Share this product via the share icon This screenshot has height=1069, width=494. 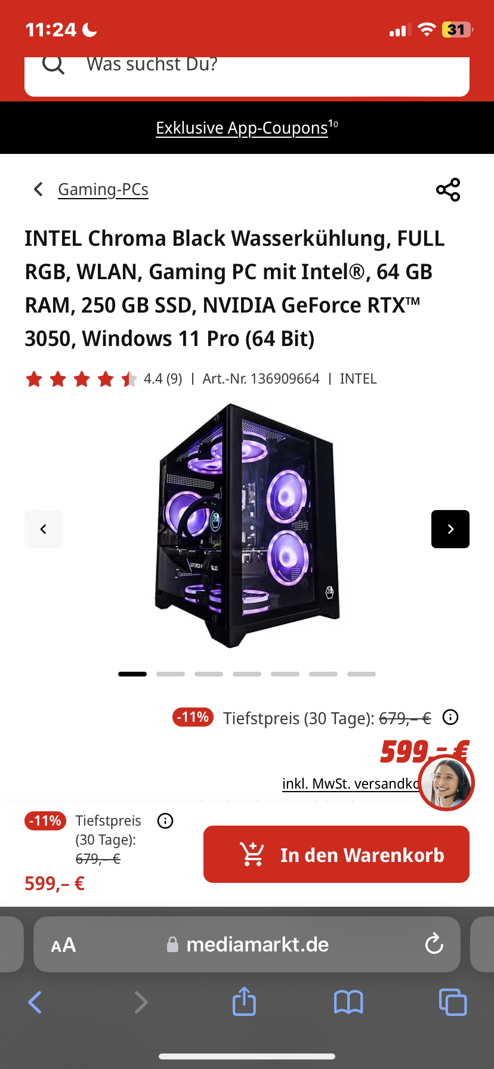coord(448,190)
